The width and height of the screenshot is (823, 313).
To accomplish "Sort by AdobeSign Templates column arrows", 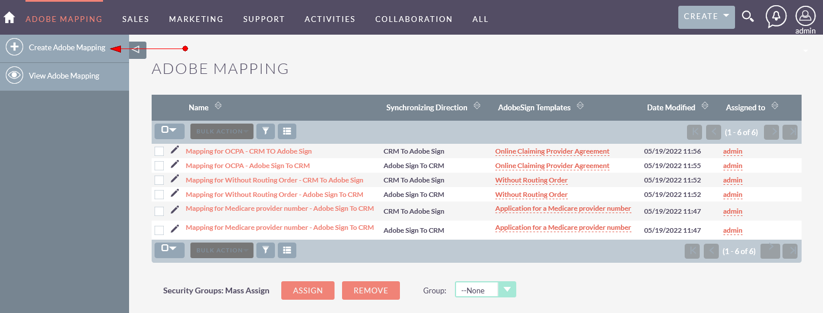I will pos(580,106).
